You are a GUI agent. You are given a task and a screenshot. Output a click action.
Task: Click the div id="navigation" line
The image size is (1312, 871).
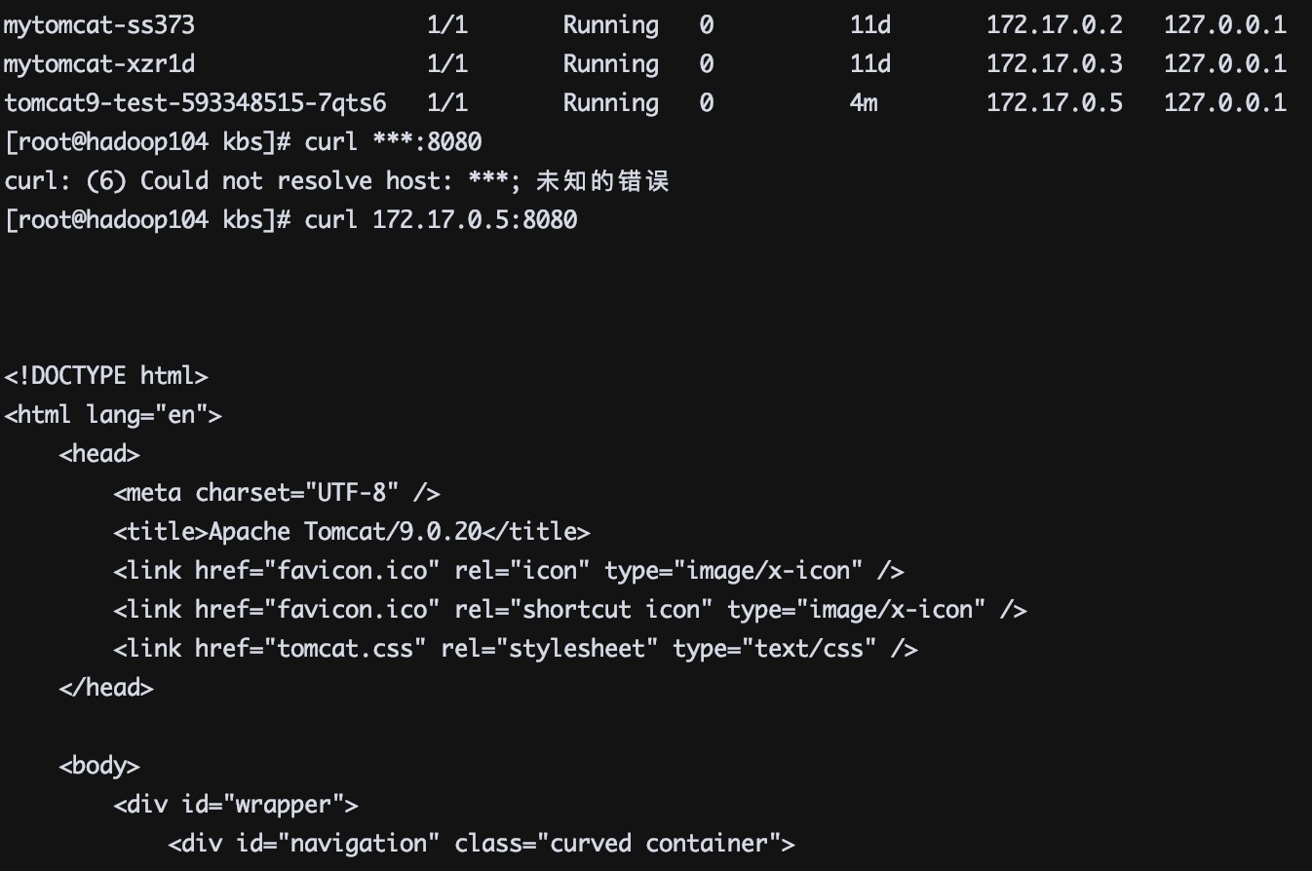482,843
